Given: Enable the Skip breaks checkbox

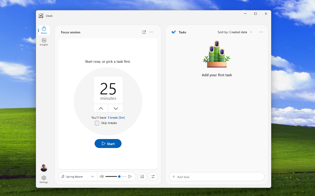Looking at the screenshot, I should 97,123.
